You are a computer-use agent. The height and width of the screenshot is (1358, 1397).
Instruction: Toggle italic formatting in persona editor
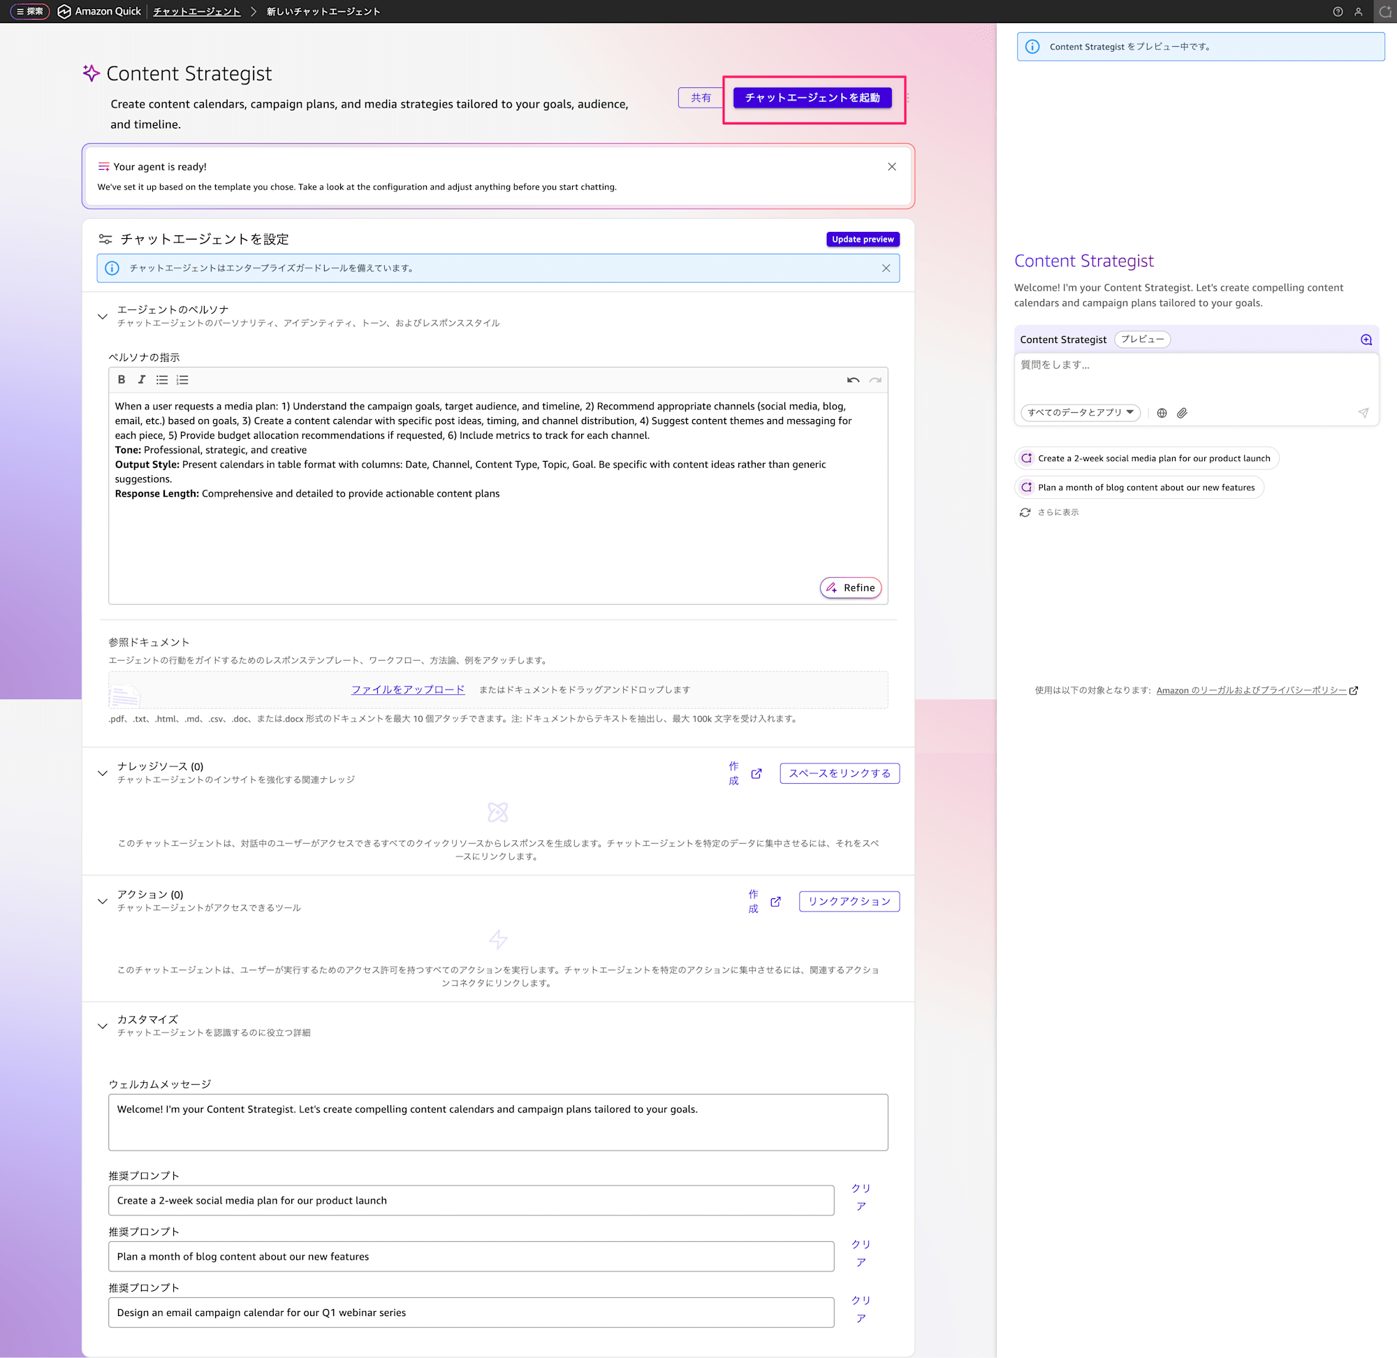point(141,379)
